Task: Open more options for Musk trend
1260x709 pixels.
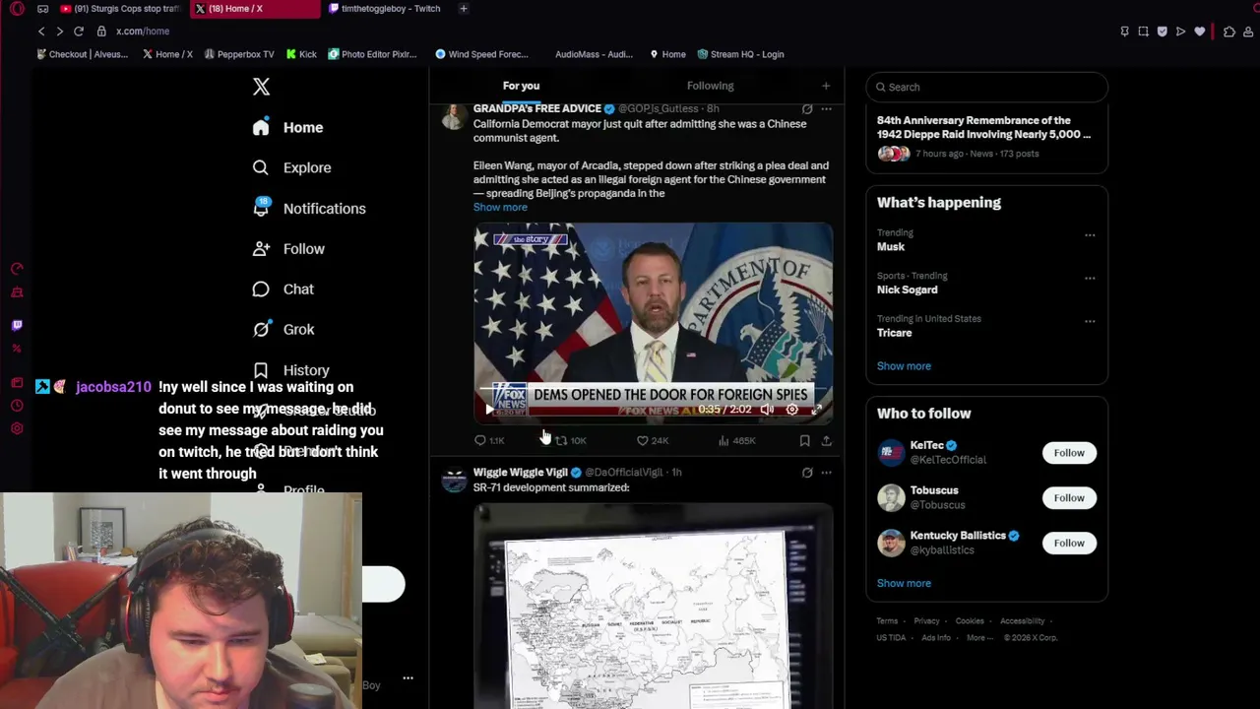Action: pos(1090,235)
